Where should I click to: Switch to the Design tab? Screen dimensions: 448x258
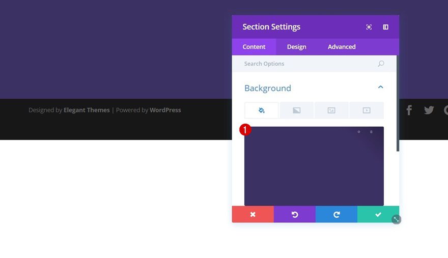coord(297,47)
